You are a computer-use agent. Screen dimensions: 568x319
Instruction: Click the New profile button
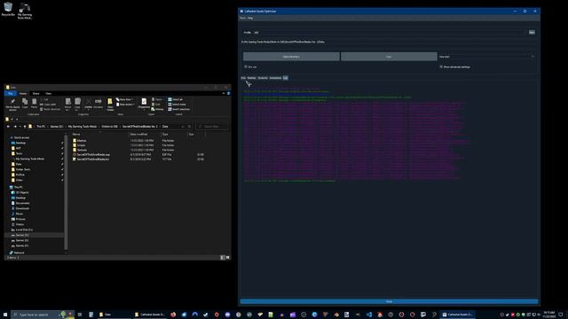532,33
